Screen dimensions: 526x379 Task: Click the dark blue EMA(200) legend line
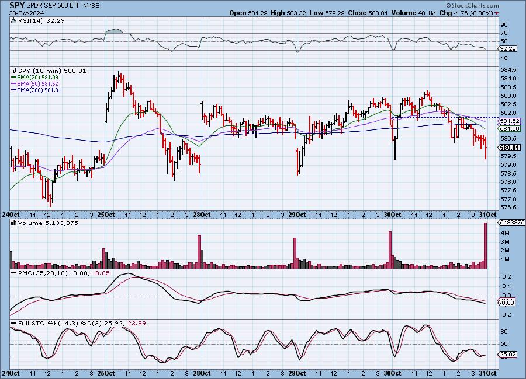point(14,90)
